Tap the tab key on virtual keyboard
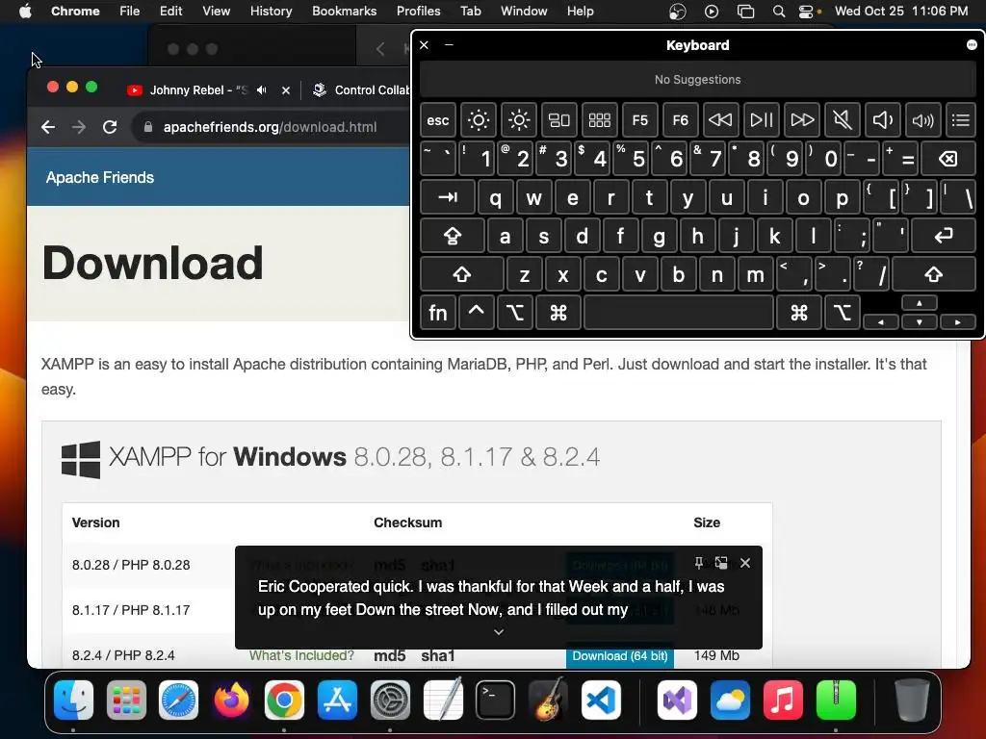Image resolution: width=986 pixels, height=739 pixels. (448, 198)
